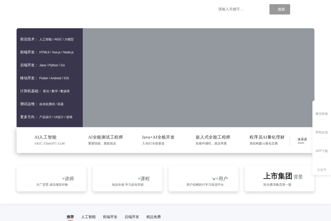The height and width of the screenshot is (221, 331).
Task: Select 自动化测试 / 容器 text
Action: click(51, 104)
